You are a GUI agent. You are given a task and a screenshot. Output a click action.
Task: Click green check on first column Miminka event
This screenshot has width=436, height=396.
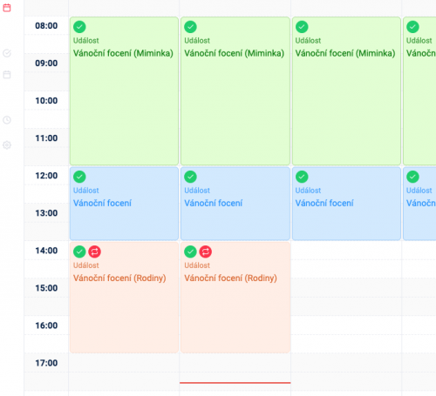(x=79, y=27)
